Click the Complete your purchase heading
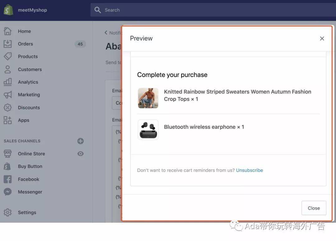 pos(172,75)
